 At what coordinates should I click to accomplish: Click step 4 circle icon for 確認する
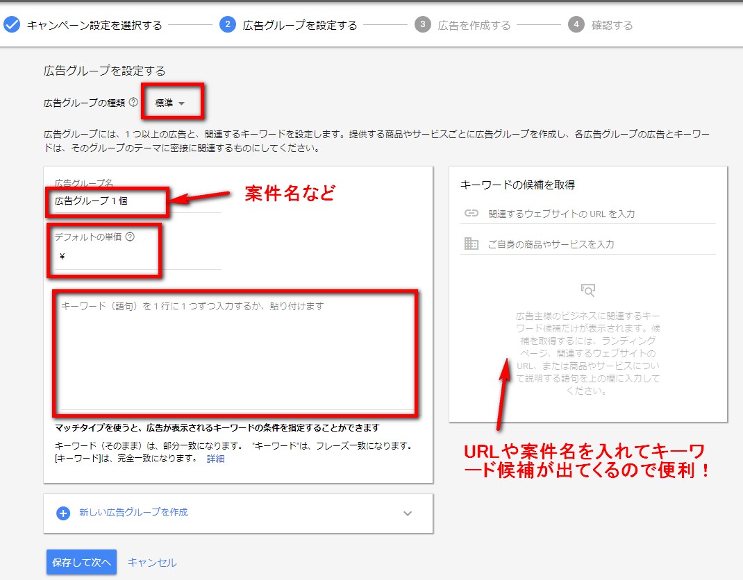click(x=576, y=25)
